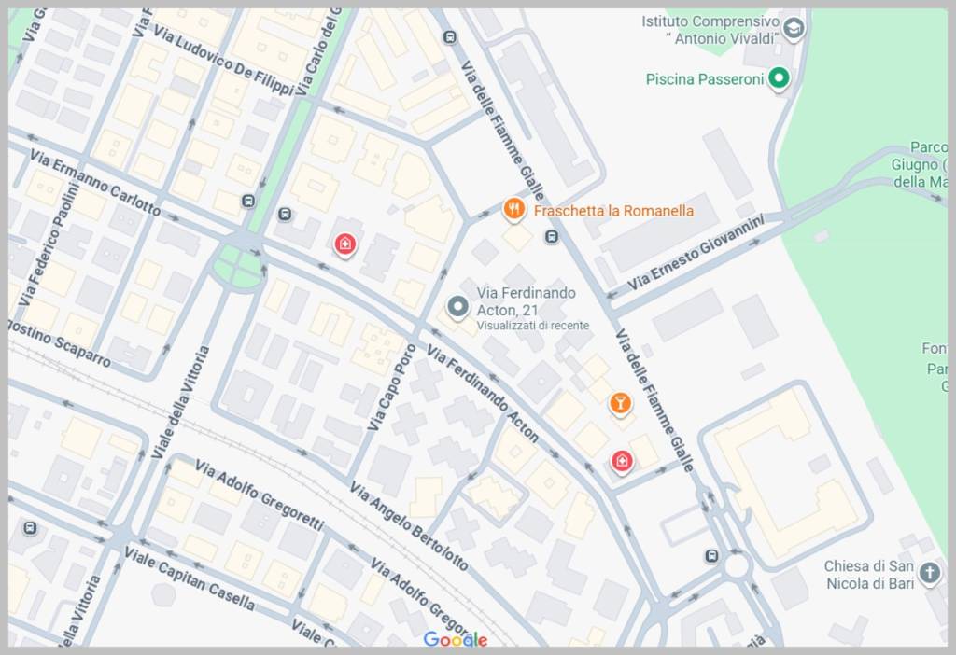956x655 pixels.
Task: Click the Istituto Comprensivo school pin icon
Action: (x=794, y=29)
